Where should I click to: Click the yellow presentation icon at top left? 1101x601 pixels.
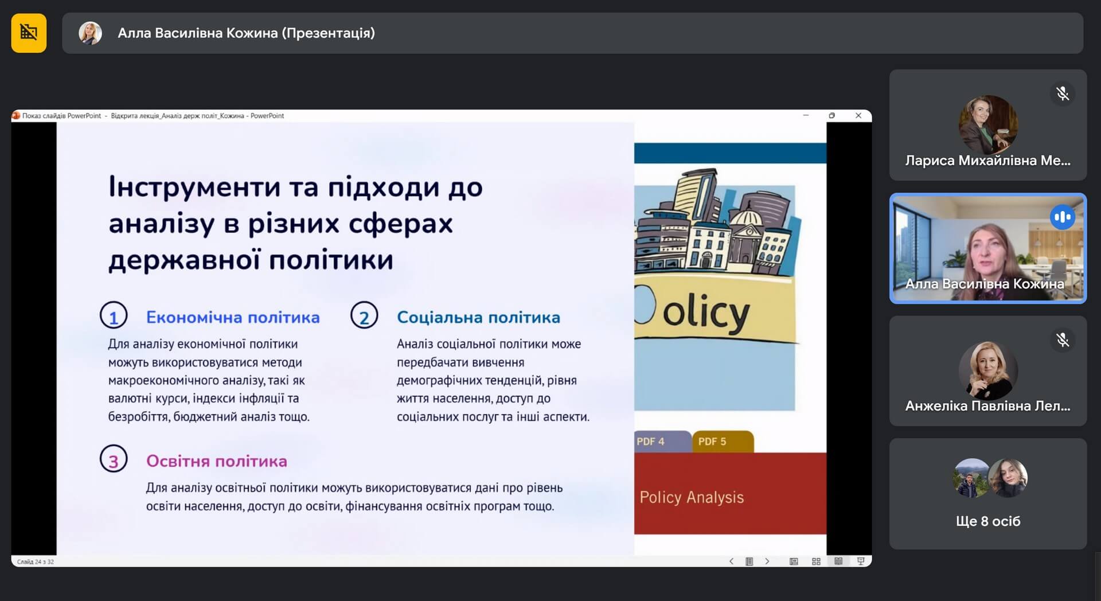tap(29, 33)
